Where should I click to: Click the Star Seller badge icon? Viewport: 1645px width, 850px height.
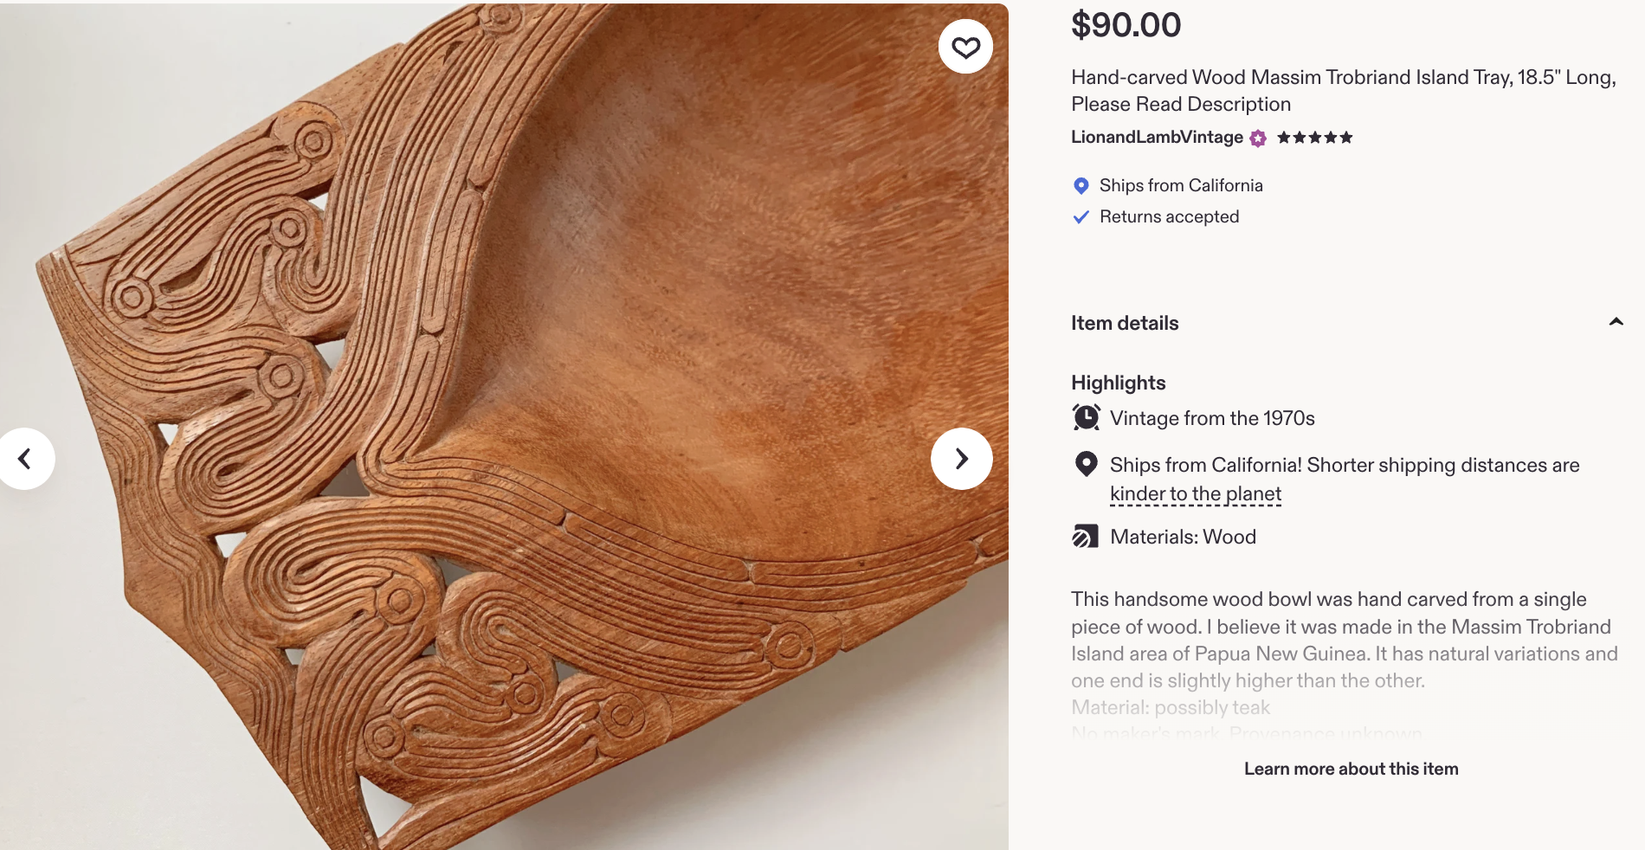tap(1258, 138)
